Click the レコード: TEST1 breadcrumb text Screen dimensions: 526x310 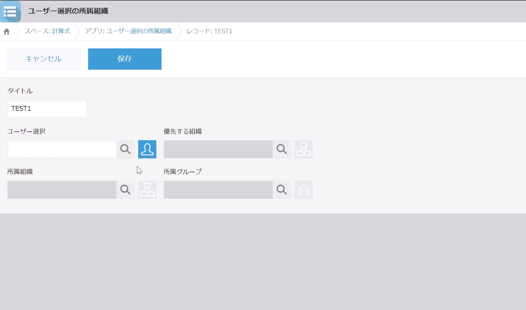pos(209,31)
